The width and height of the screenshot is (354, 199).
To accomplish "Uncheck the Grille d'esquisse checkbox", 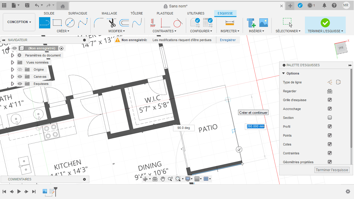I will (x=330, y=100).
